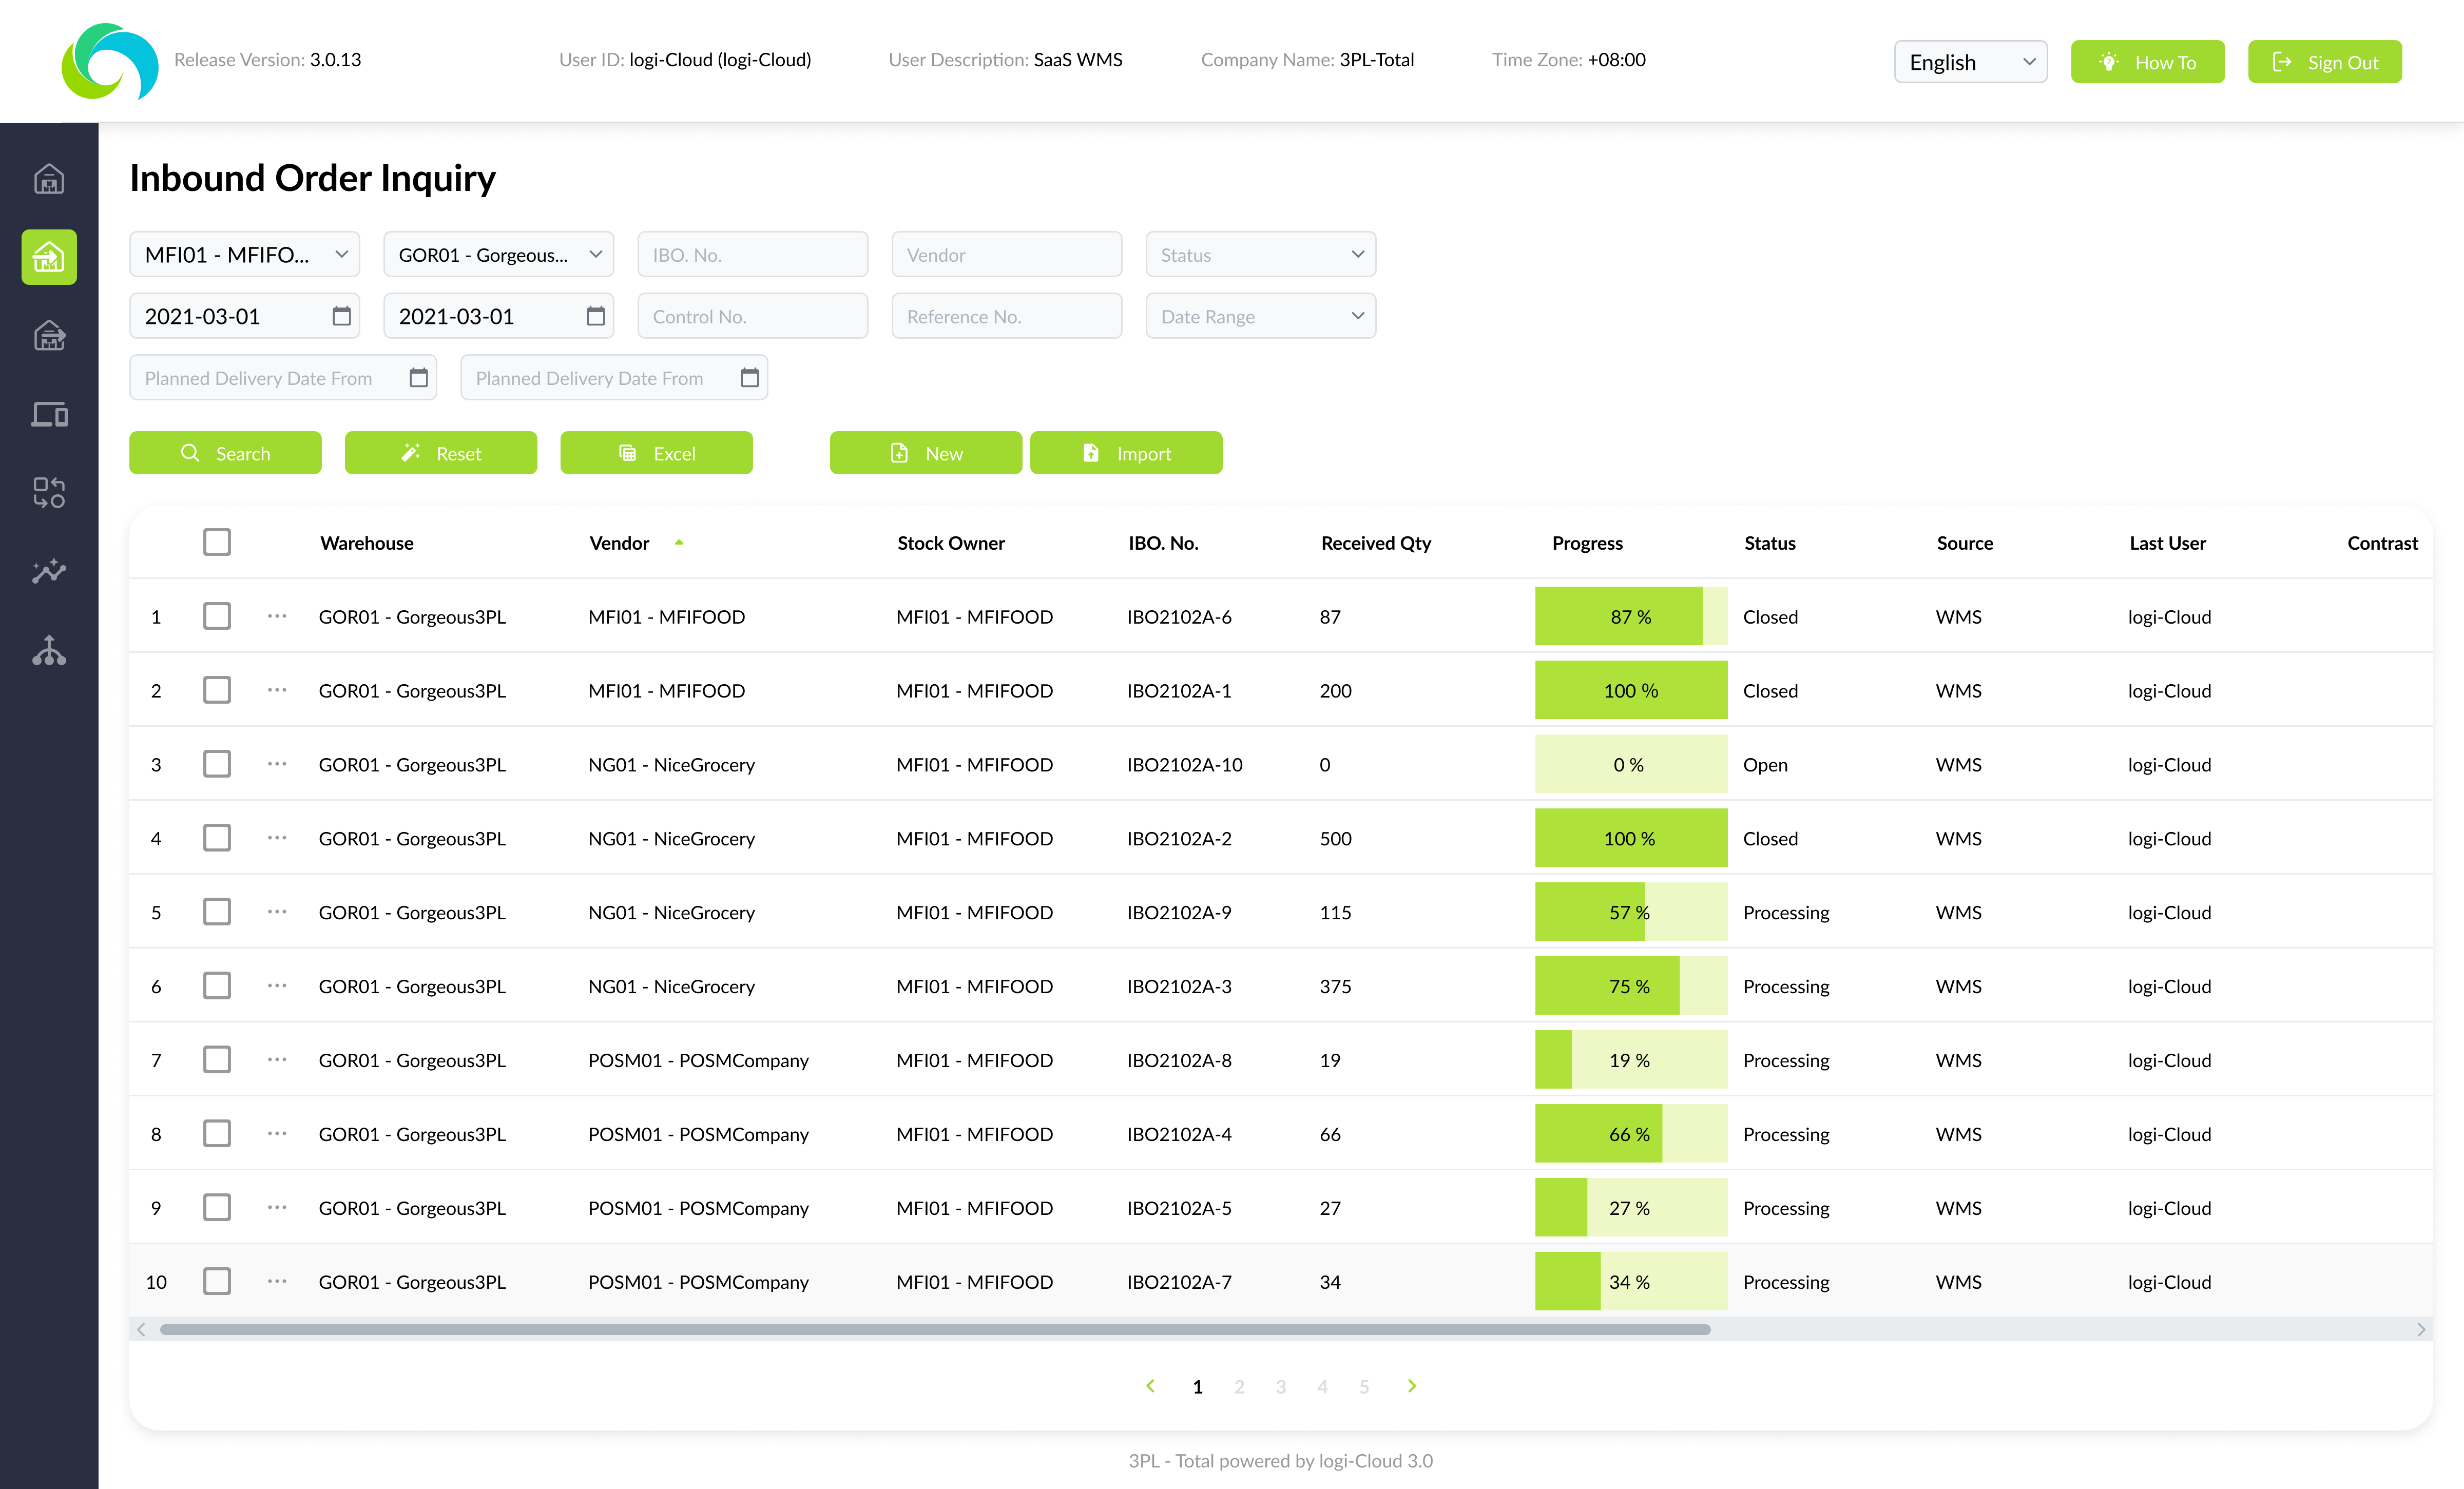Screen dimensions: 2464x1489
Task: Tick the checkbox for row IBO2102A-6
Action: (x=216, y=616)
